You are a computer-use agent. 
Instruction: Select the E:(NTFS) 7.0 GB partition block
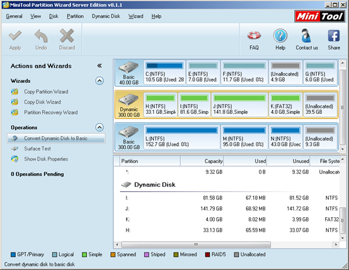coord(203,72)
